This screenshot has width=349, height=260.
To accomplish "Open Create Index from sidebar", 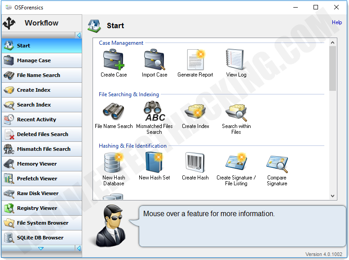I will (x=42, y=90).
